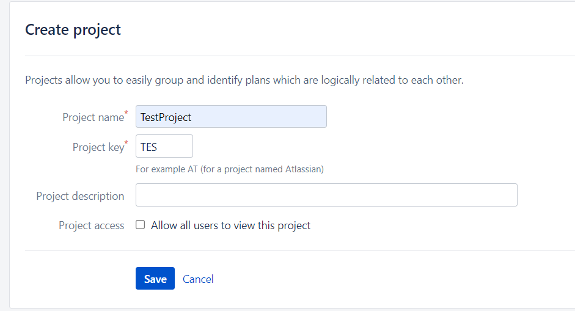Click the "For example AT" hint text
The height and width of the screenshot is (311, 575).
pos(167,169)
